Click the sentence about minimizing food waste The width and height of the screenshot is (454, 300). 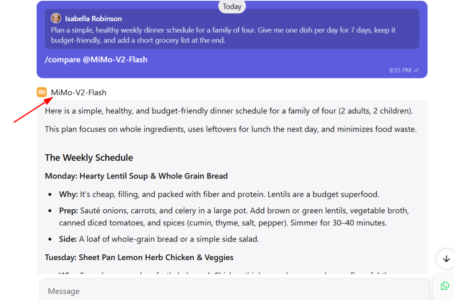[231, 129]
